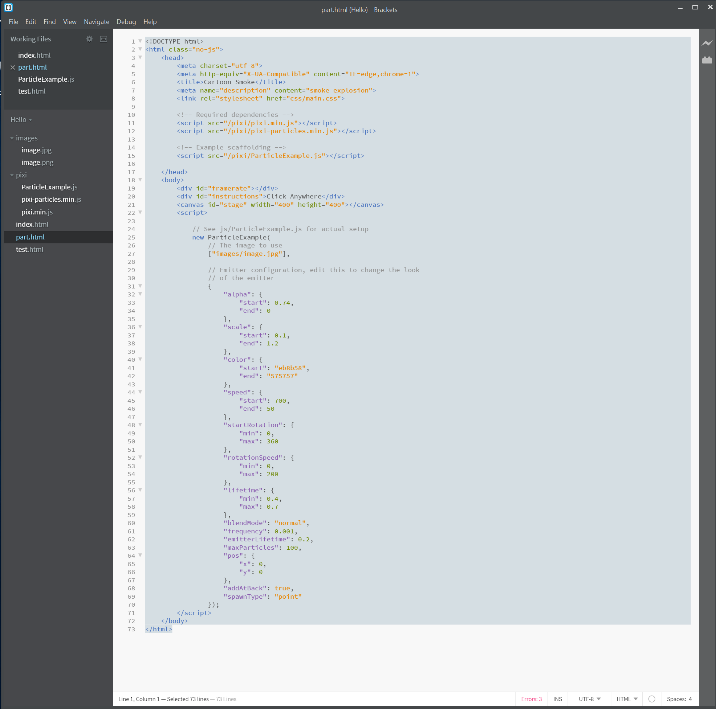Screen dimensions: 716x709
Task: Toggle the Spaces indentation label
Action: coord(676,699)
